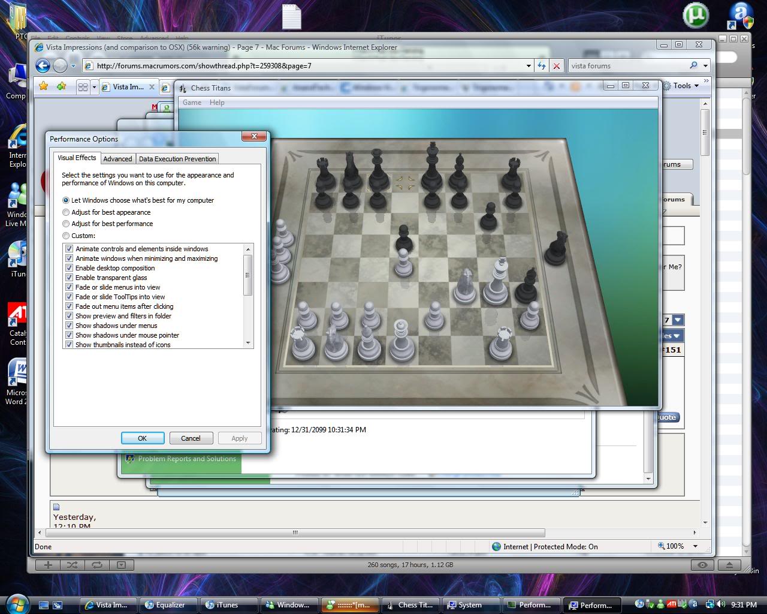Stop loading with the red X button
The width and height of the screenshot is (767, 614).
pos(557,66)
